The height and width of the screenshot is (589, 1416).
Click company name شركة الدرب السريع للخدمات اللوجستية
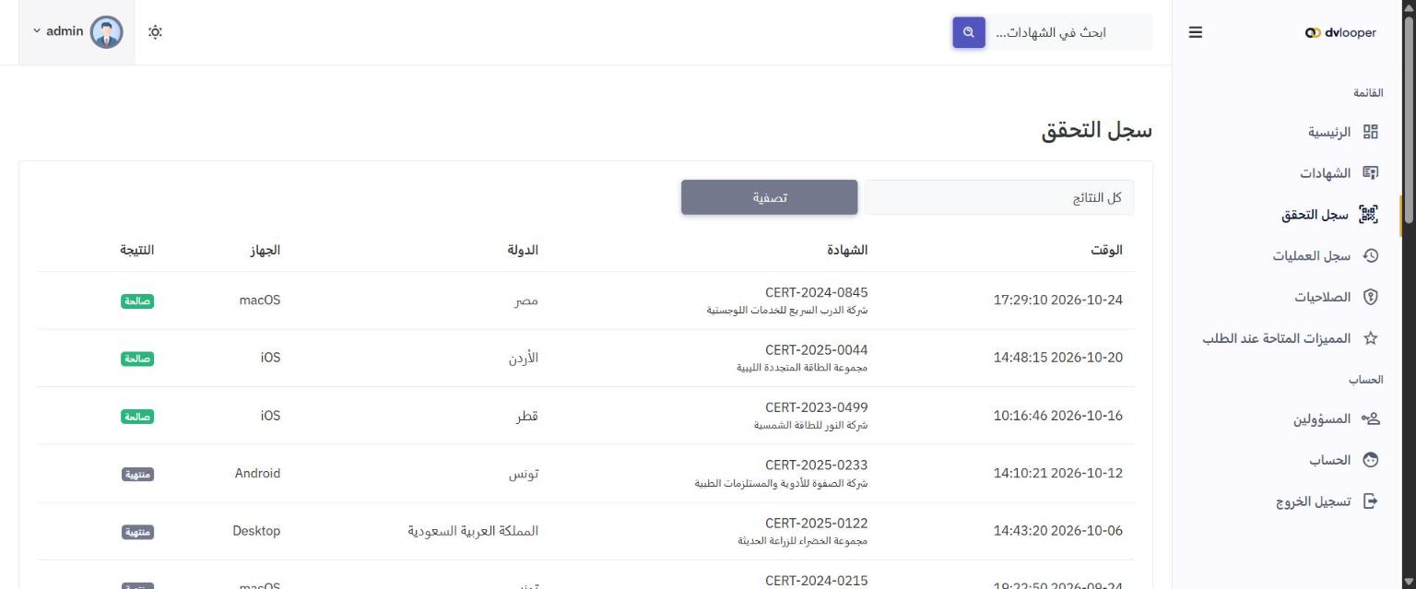coord(787,311)
